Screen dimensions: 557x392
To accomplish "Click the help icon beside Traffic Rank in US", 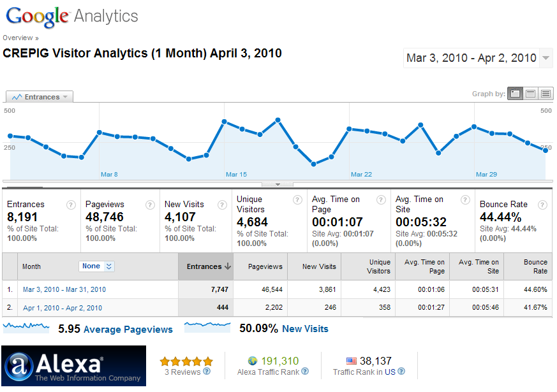I will 401,371.
